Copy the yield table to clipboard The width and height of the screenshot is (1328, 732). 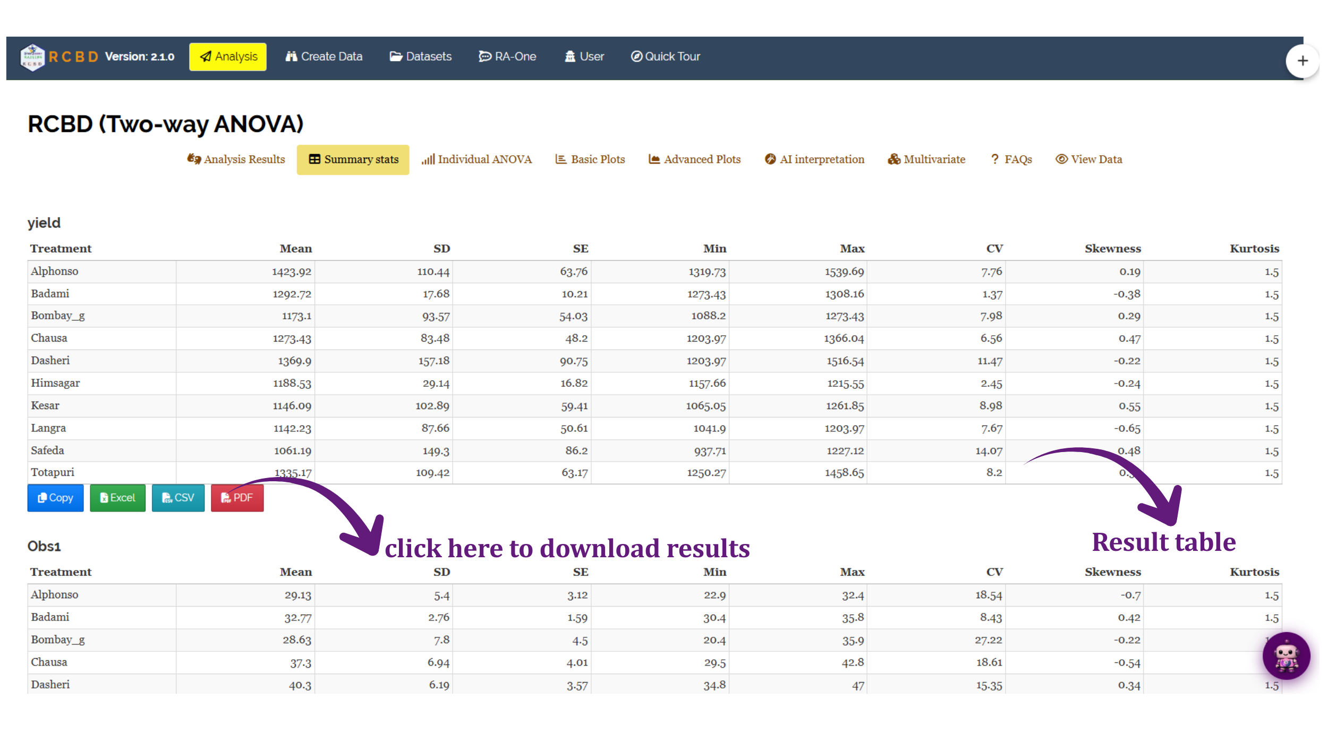(x=55, y=498)
